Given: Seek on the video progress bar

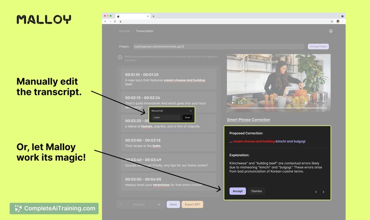Looking at the screenshot, I should (x=279, y=108).
